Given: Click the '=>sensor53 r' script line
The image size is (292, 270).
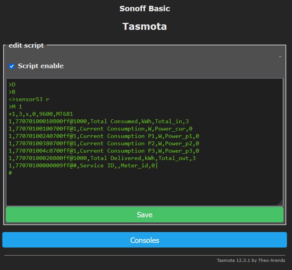Looking at the screenshot, I should click(x=29, y=99).
